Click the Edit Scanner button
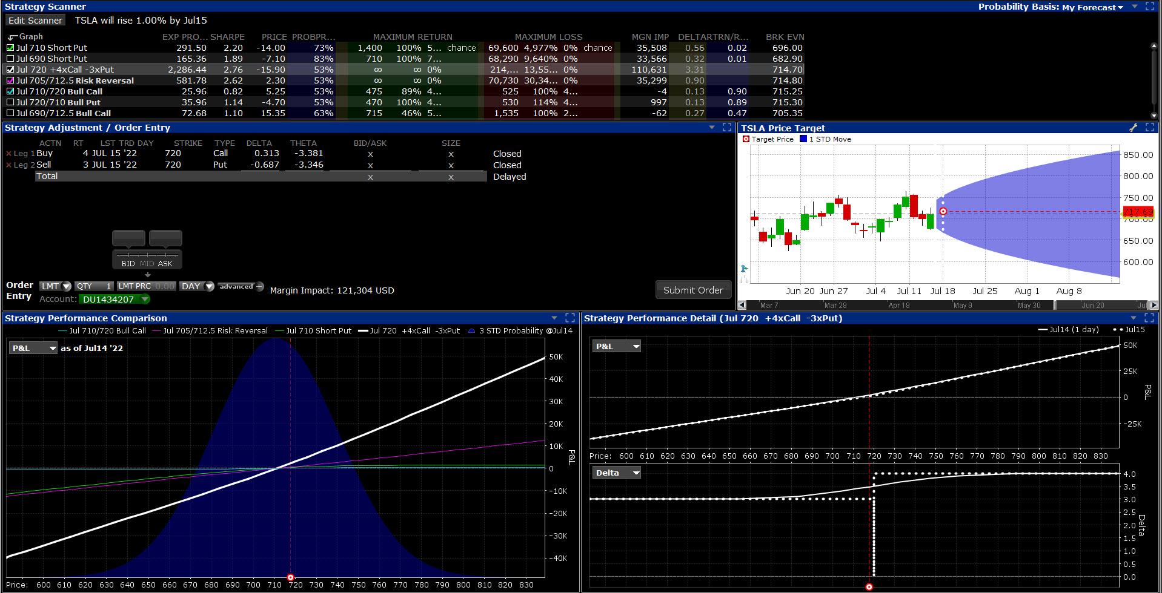 coord(35,20)
